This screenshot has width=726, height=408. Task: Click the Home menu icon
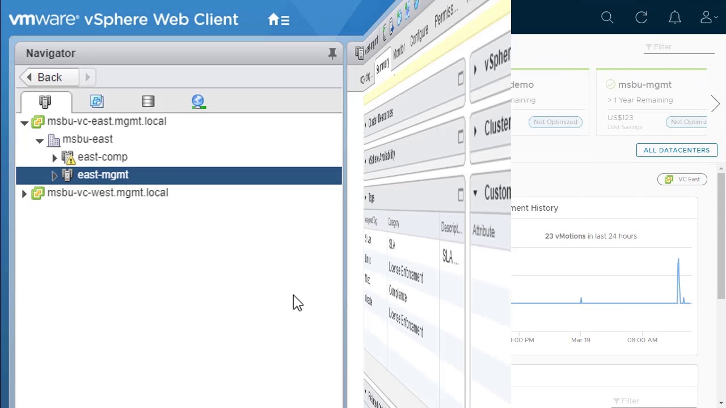[278, 20]
